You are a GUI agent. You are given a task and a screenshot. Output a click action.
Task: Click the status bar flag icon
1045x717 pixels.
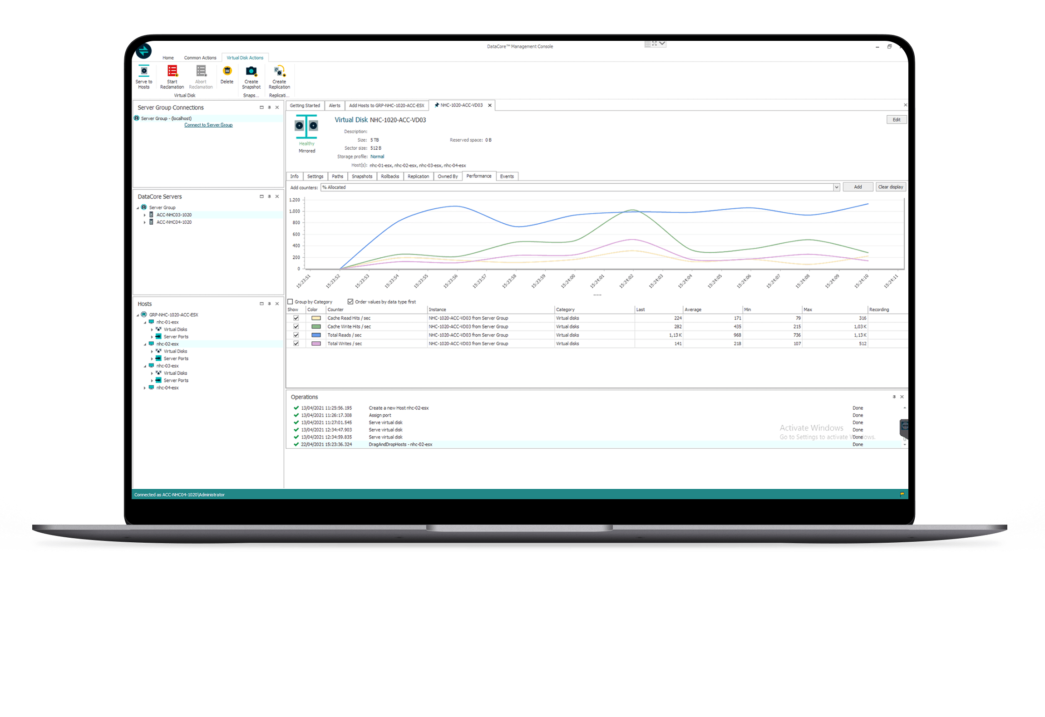point(902,494)
